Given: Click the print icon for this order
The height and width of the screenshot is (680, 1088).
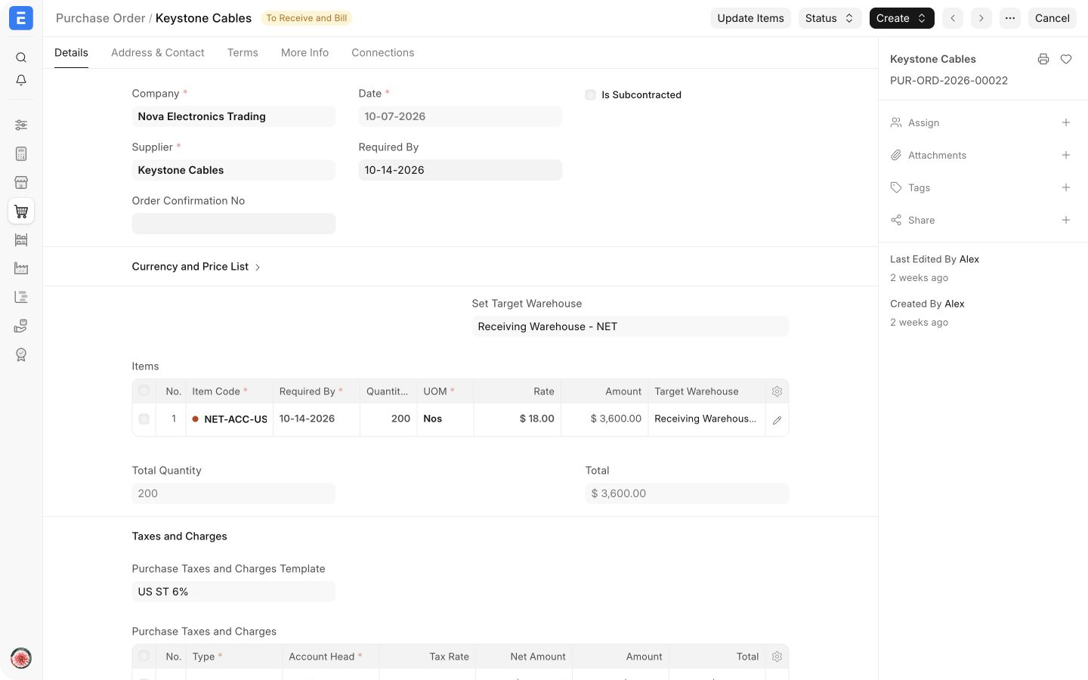Looking at the screenshot, I should [x=1043, y=59].
